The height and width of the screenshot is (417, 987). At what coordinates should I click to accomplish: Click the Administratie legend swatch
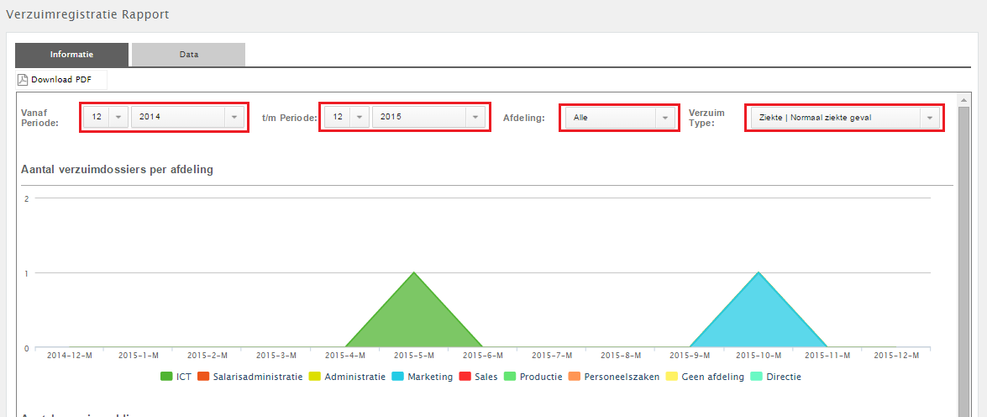[315, 377]
